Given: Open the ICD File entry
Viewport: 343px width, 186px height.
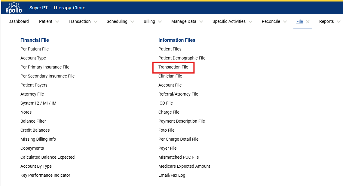Looking at the screenshot, I should [166, 103].
